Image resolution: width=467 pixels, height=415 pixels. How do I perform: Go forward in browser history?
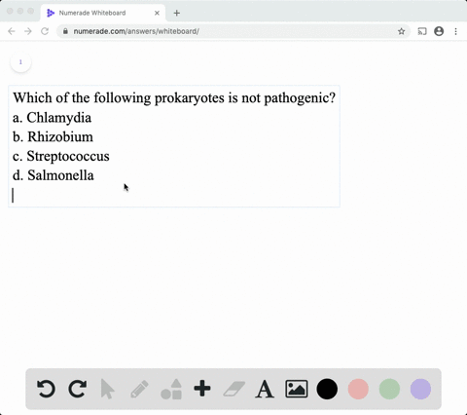[x=28, y=31]
